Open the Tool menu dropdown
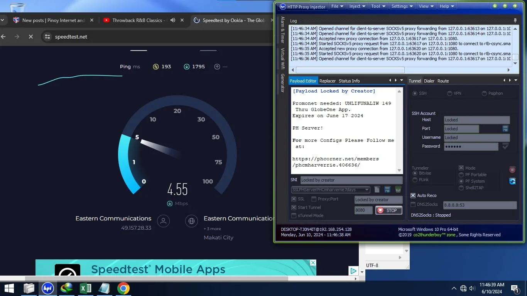 [378, 6]
